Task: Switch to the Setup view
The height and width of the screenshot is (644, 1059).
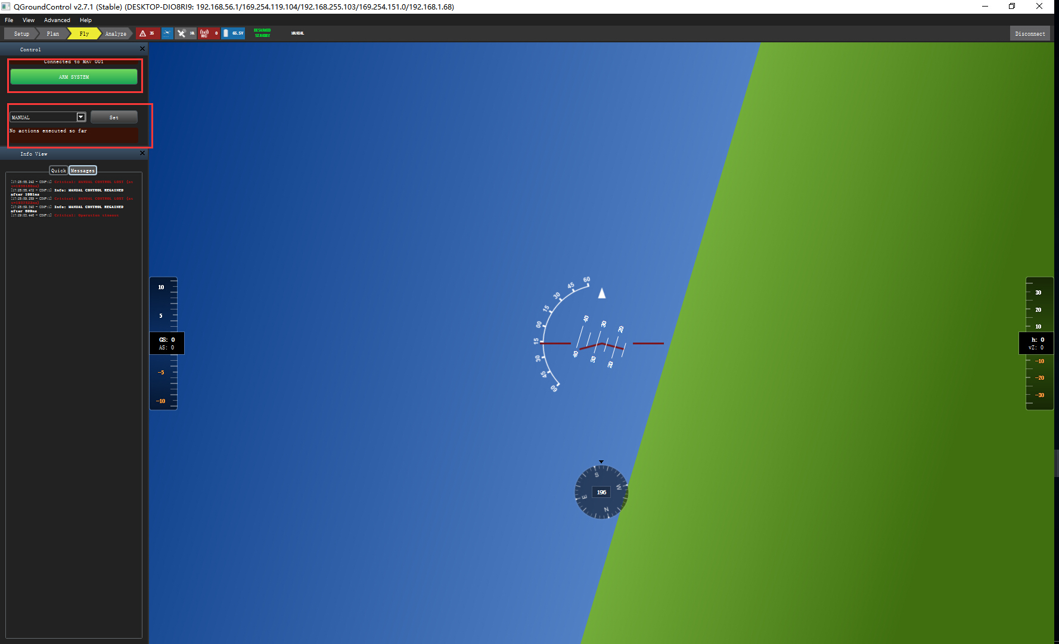Action: 21,33
